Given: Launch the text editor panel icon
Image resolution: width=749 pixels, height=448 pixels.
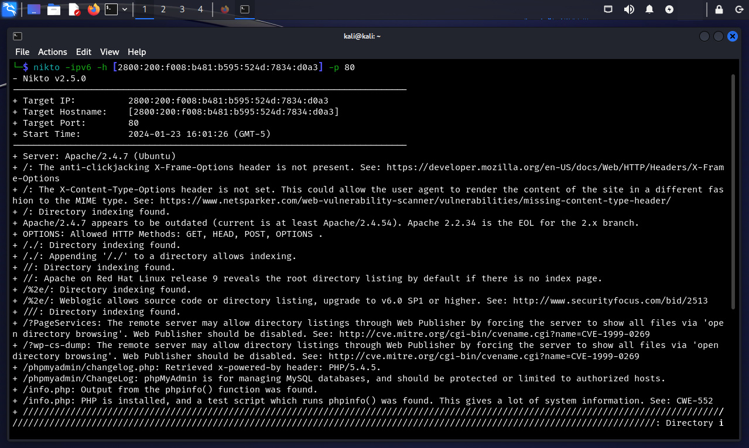Looking at the screenshot, I should 74,9.
